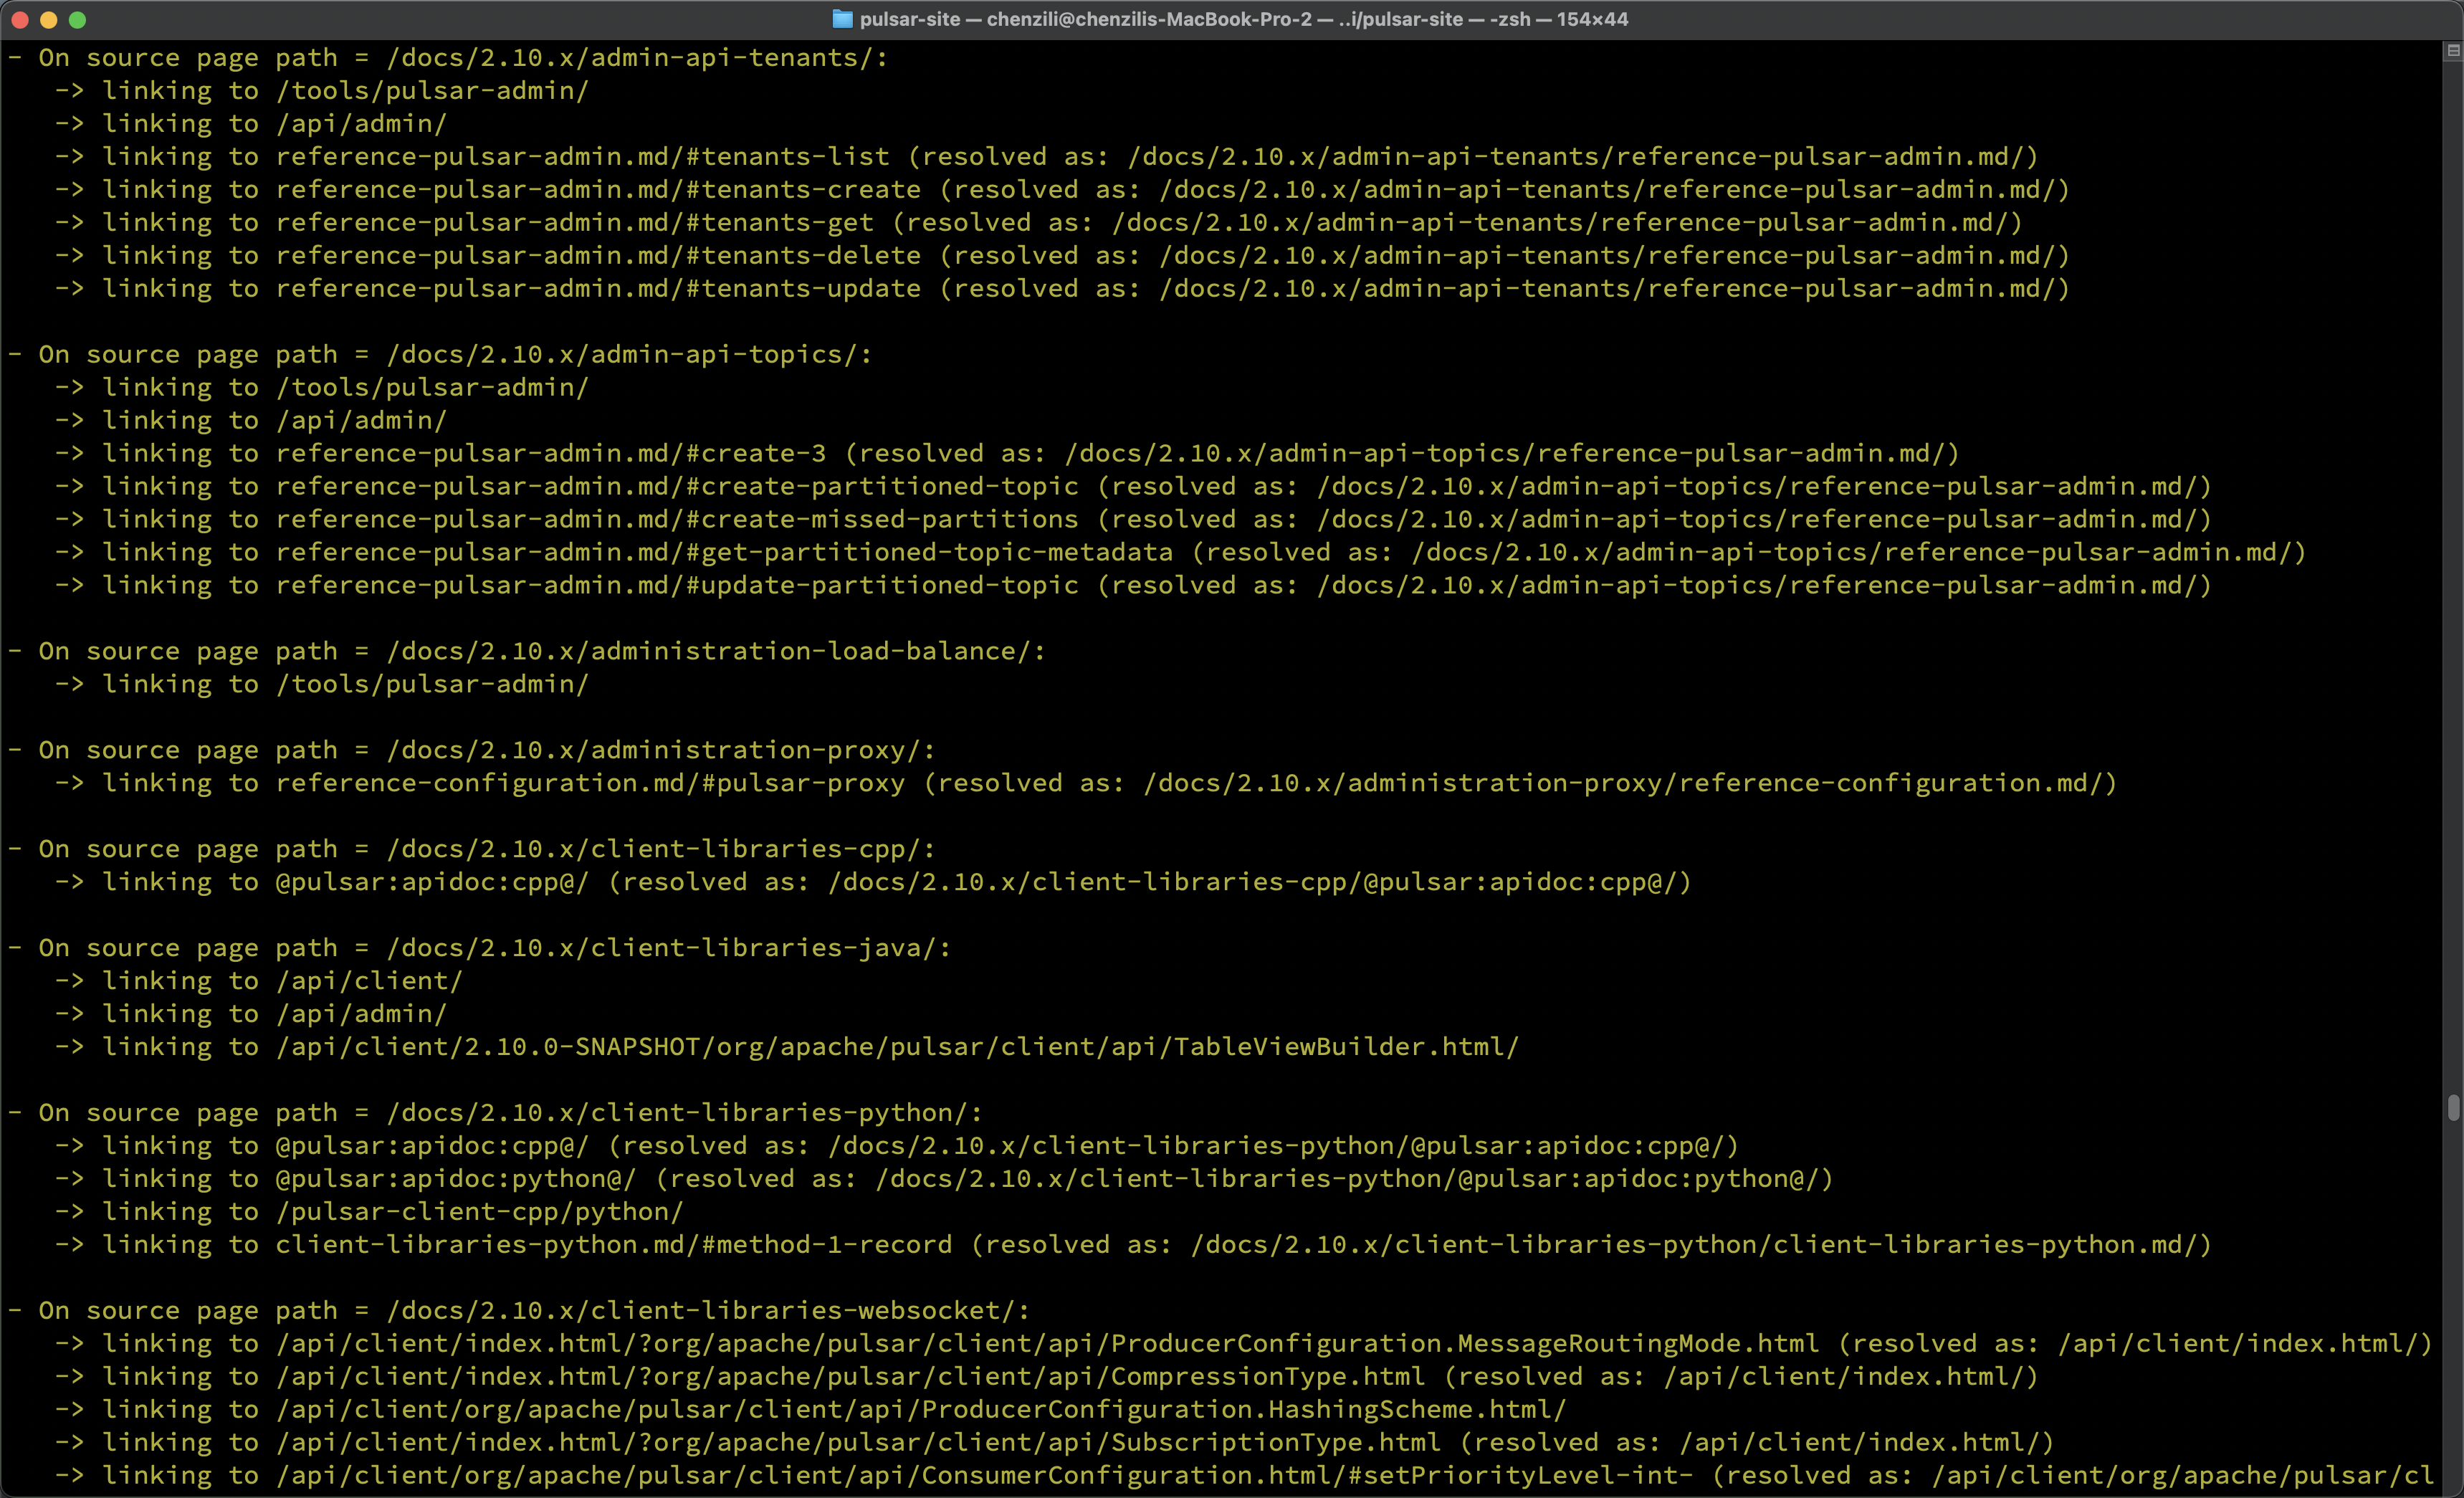
Task: Click the /api/client/ line under client-libraries-java
Action: point(259,981)
